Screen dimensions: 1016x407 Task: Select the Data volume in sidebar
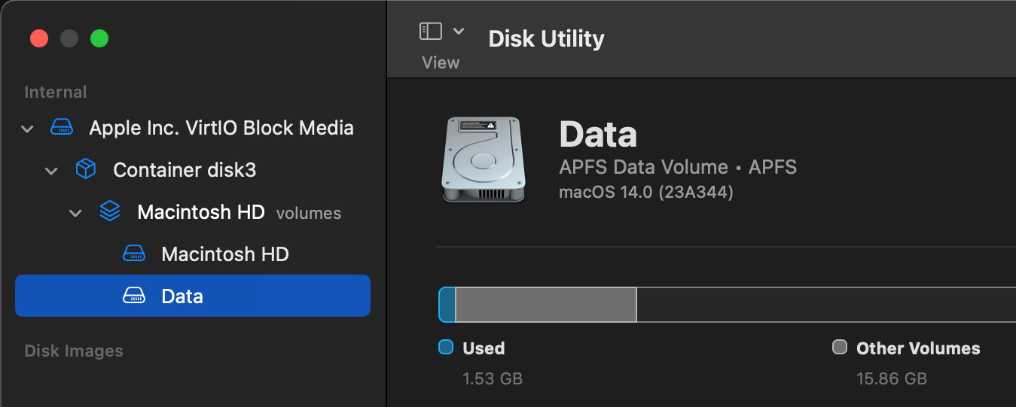tap(182, 296)
